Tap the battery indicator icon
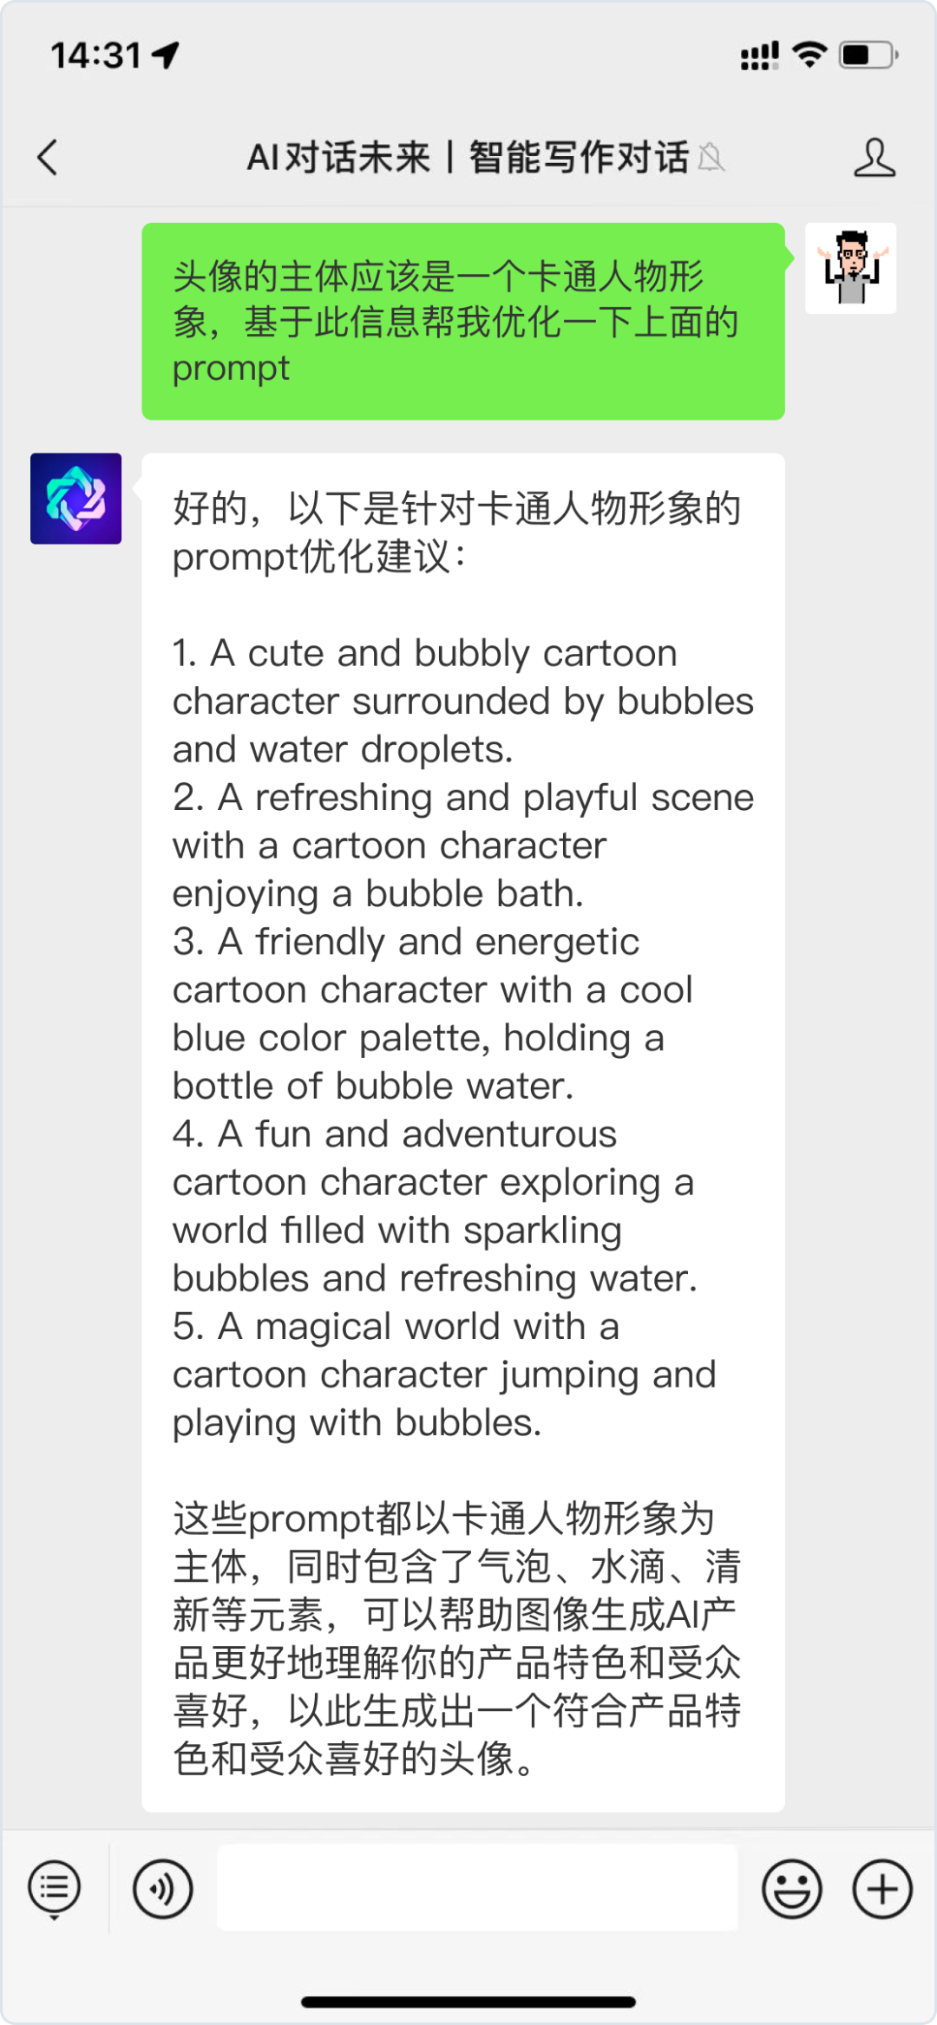The image size is (937, 2025). click(868, 56)
